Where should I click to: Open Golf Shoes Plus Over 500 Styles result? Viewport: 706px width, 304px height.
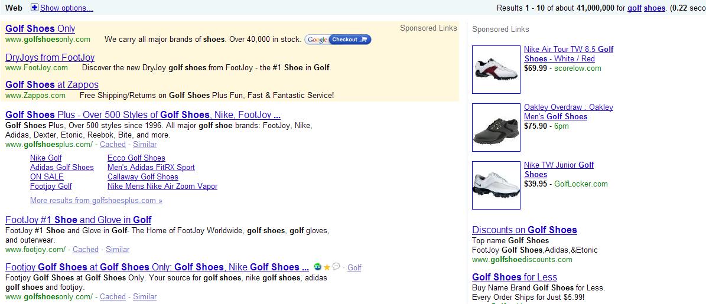143,115
